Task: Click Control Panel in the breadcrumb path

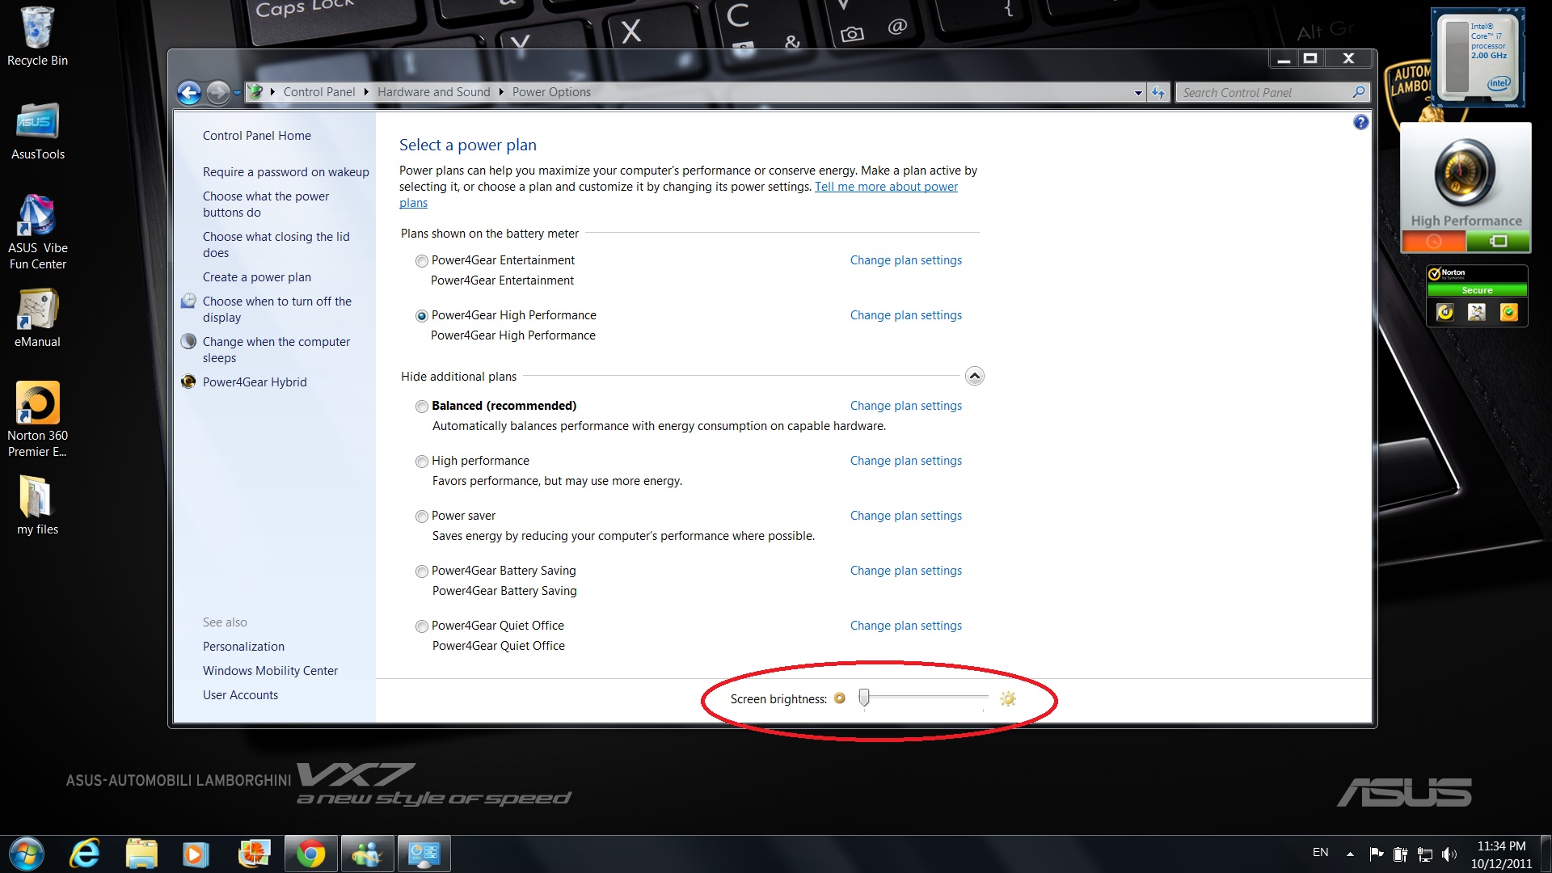Action: [x=318, y=92]
